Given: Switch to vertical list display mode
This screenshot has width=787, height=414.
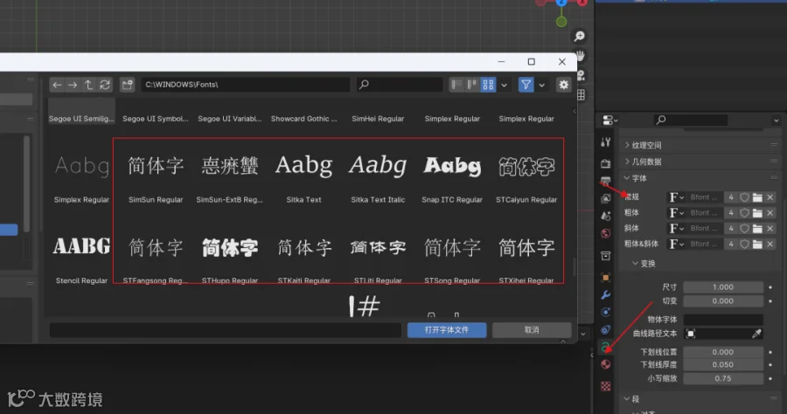Looking at the screenshot, I should pyautogui.click(x=456, y=85).
